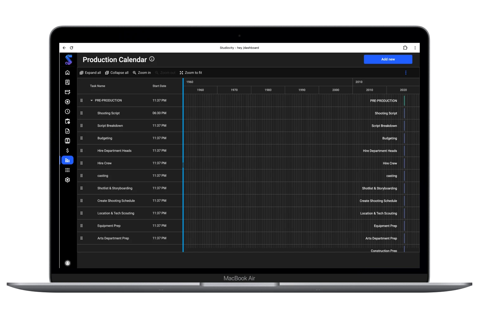This screenshot has width=479, height=311.
Task: Reload the page with refresh icon
Action: pos(72,48)
